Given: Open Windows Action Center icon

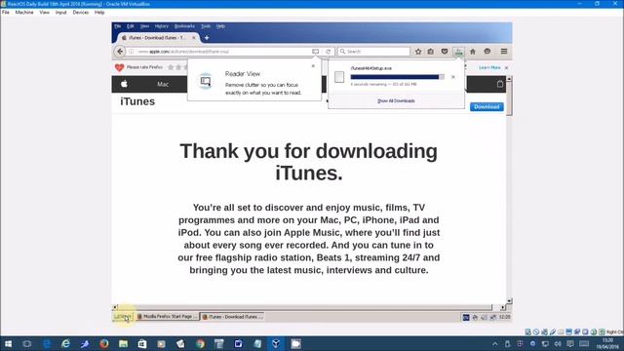Looking at the screenshot, I should coord(570,344).
